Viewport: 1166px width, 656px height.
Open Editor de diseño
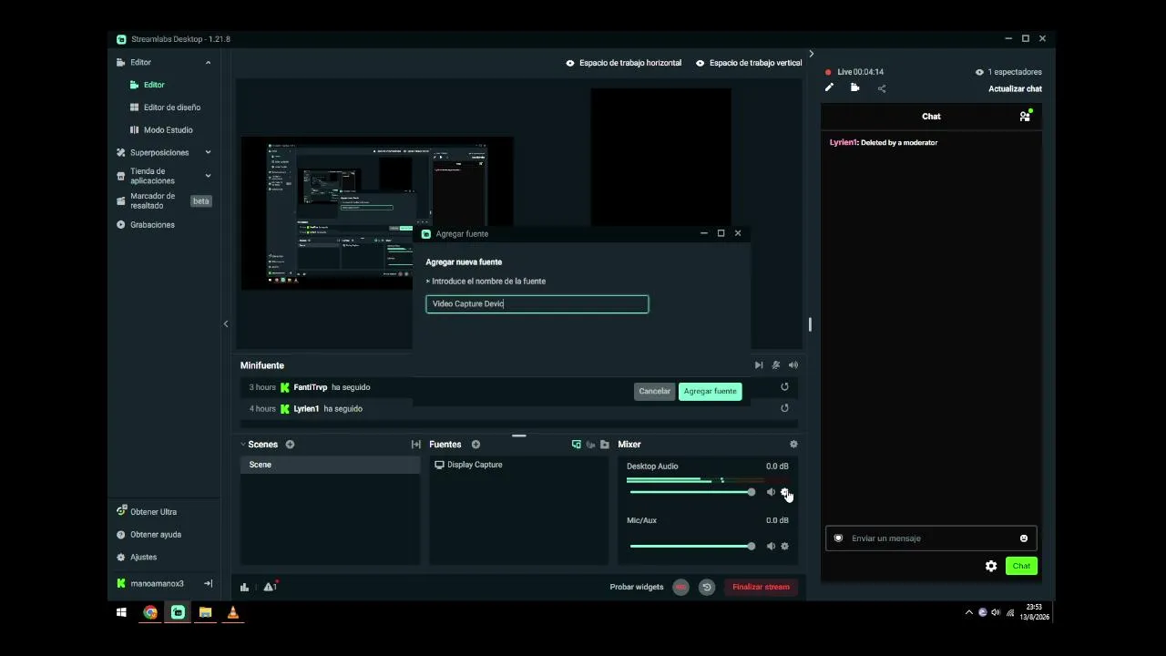(x=171, y=108)
